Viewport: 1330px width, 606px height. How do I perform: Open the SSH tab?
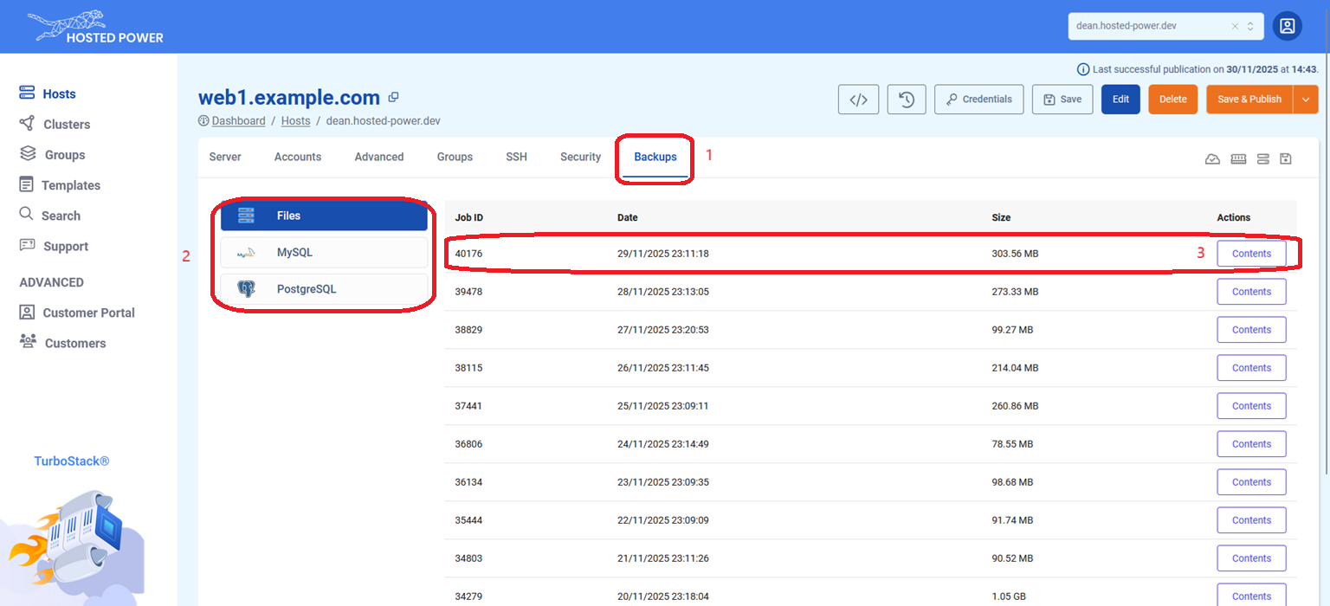click(x=516, y=157)
